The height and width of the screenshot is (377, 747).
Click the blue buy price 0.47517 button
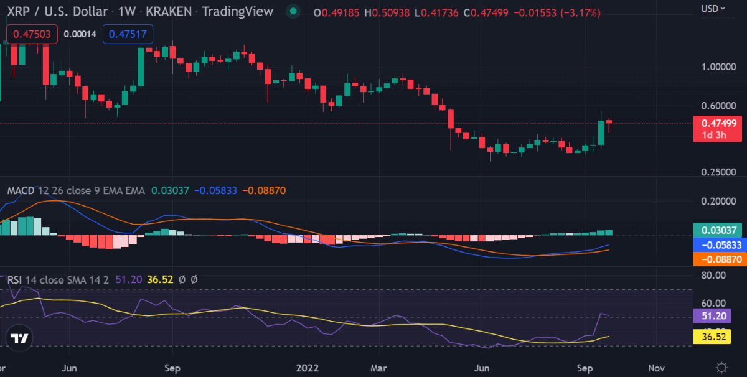pos(128,34)
